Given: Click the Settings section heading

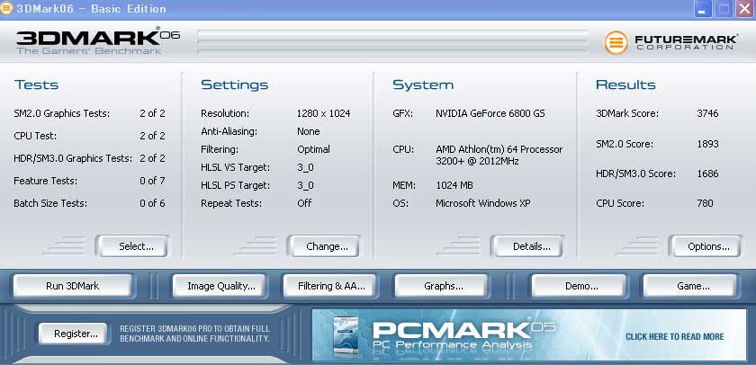Looking at the screenshot, I should coord(234,85).
